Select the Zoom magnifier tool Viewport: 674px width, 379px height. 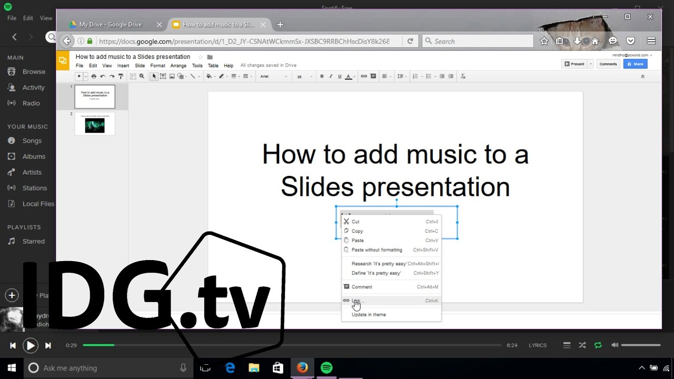(x=142, y=76)
